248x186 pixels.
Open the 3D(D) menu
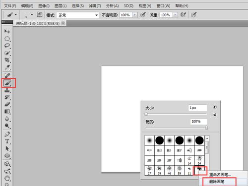point(128,6)
